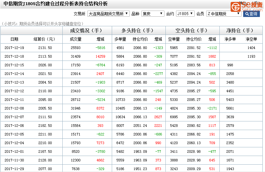
Task: Select date cell 2017-11-30
Action: [x=14, y=160]
